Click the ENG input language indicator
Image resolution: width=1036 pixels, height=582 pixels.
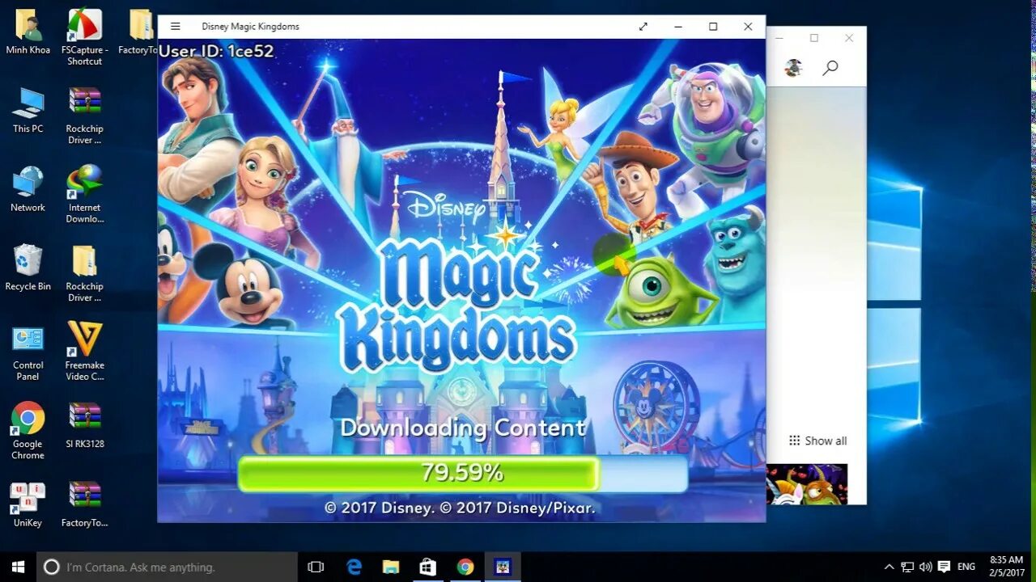tap(966, 567)
